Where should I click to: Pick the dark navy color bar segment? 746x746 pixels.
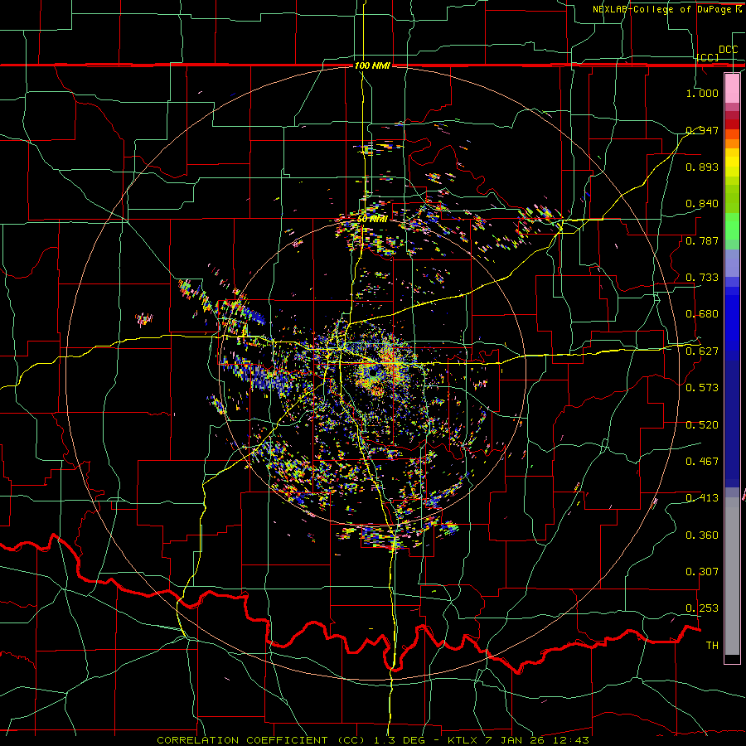click(x=732, y=424)
